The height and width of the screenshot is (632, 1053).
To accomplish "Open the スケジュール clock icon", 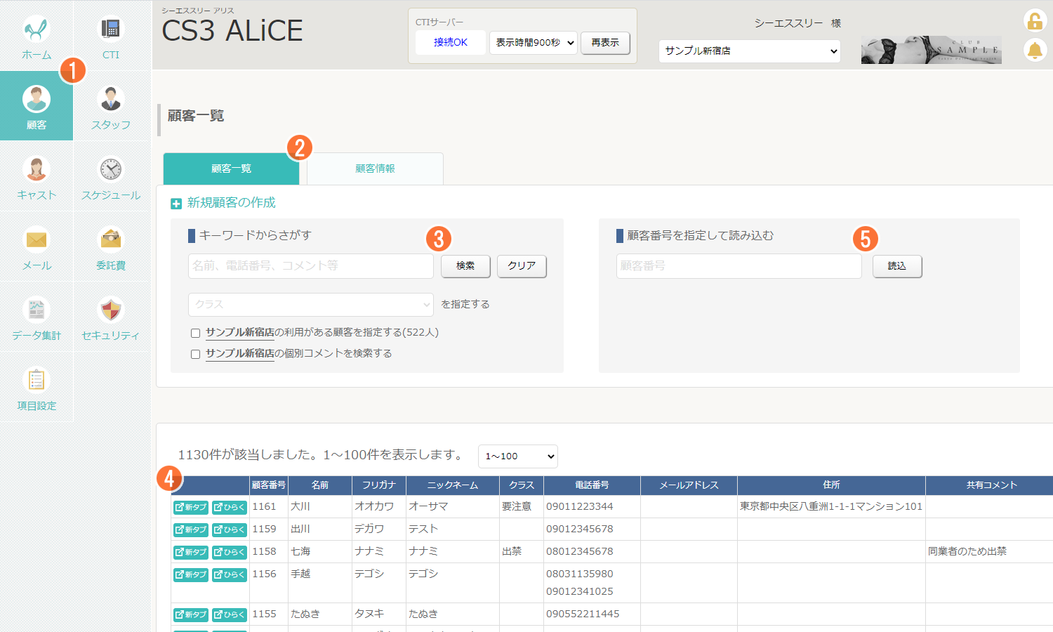I will pos(111,170).
